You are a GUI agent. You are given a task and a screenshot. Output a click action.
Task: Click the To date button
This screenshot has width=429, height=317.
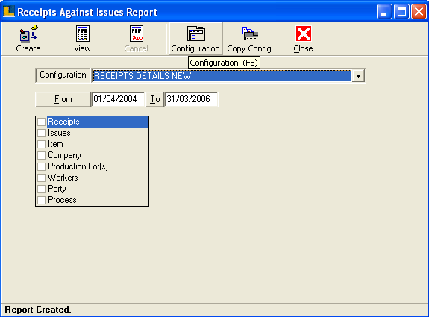pyautogui.click(x=155, y=99)
